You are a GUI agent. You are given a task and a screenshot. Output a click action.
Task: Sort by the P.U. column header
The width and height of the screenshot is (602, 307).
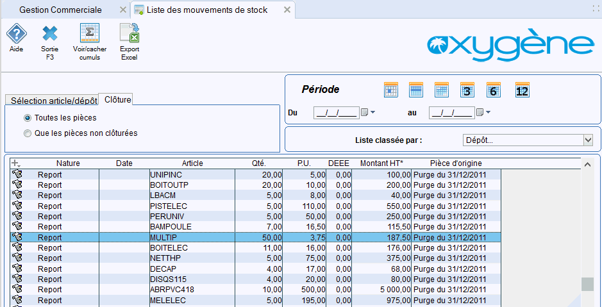click(x=305, y=163)
